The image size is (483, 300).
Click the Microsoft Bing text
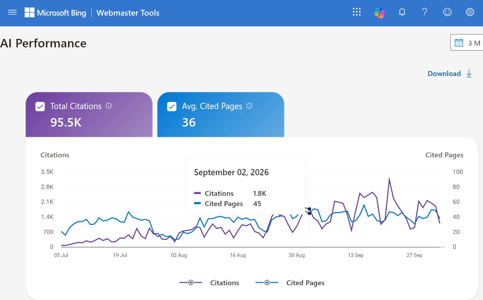pyautogui.click(x=61, y=13)
